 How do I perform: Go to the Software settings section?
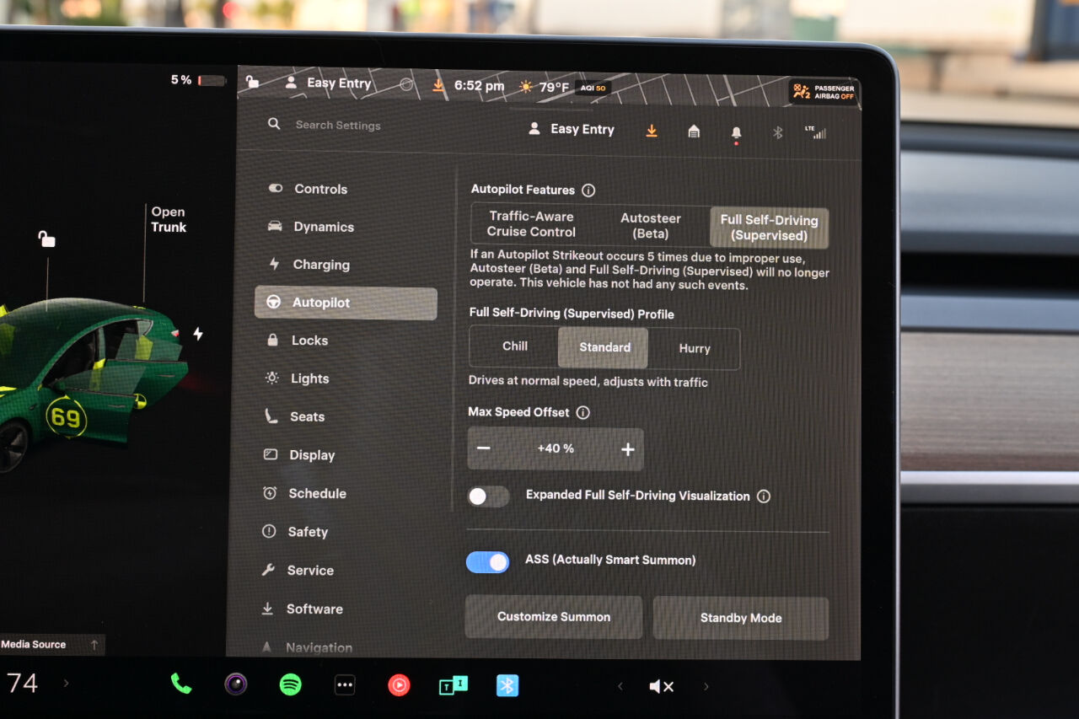[314, 609]
